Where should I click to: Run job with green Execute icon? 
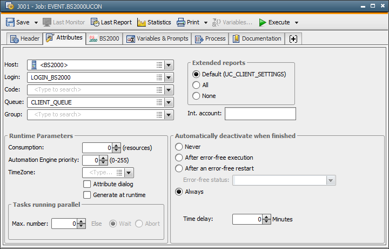point(263,22)
